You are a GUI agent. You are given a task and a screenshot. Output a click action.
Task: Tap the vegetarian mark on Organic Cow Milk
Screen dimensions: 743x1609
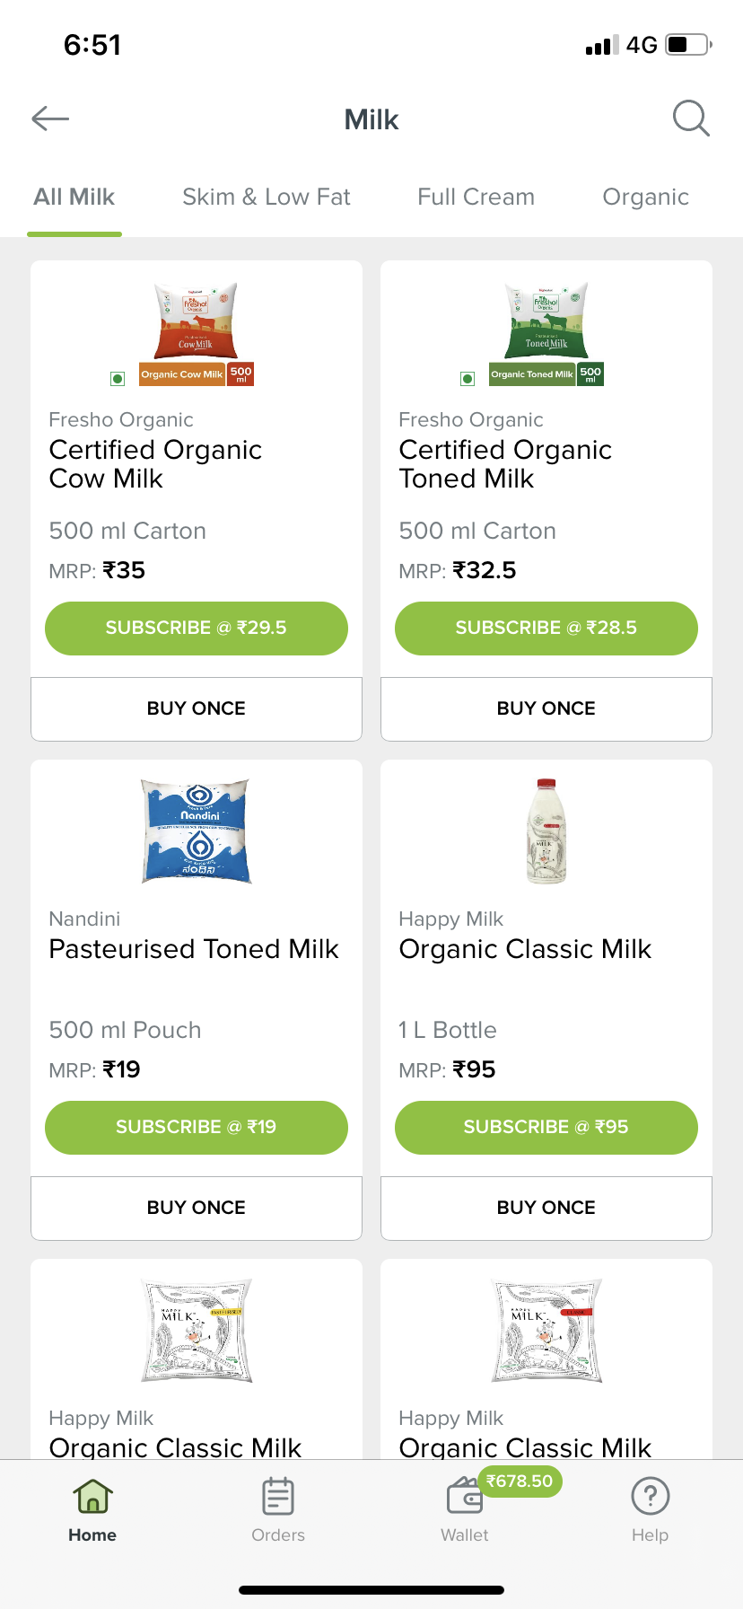coord(118,379)
